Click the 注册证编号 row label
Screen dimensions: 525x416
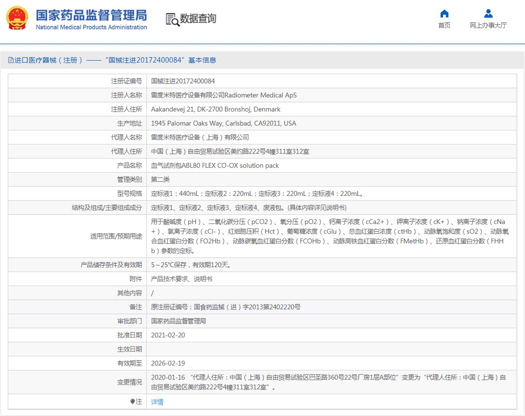[x=127, y=81]
